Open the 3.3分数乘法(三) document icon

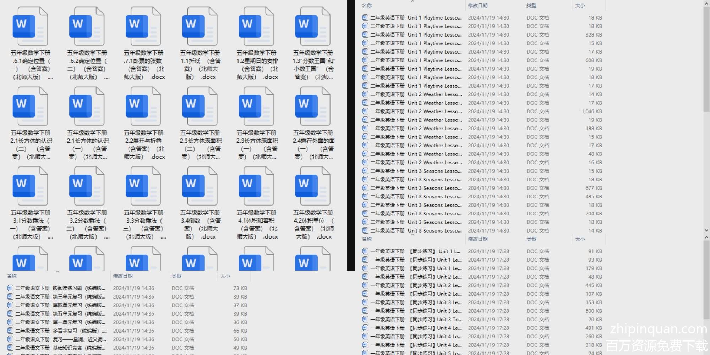point(143,186)
